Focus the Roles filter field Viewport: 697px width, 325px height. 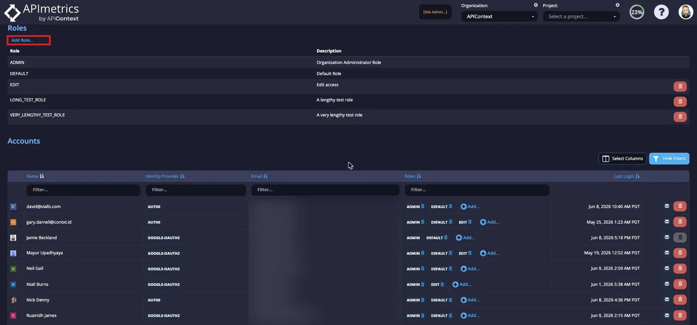point(477,190)
